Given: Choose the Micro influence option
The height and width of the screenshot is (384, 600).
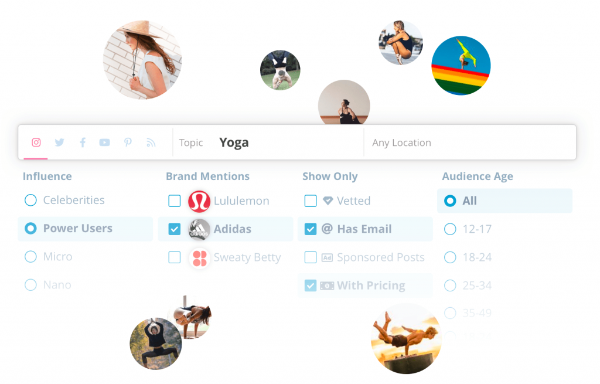Looking at the screenshot, I should tap(30, 257).
